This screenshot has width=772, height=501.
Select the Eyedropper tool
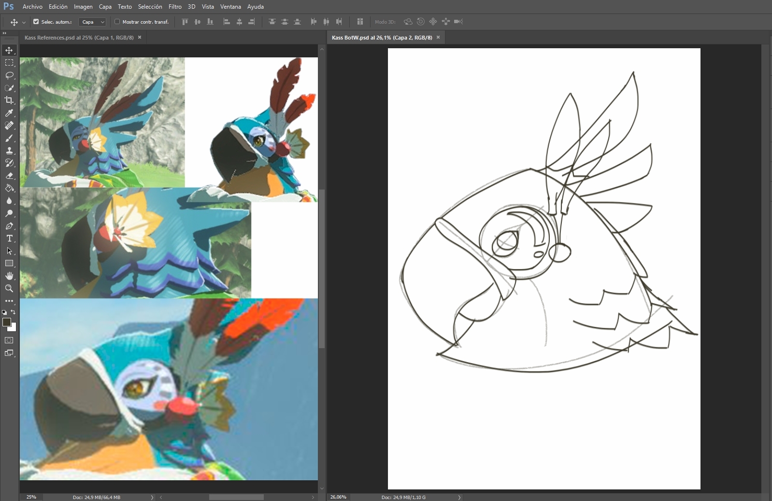[9, 113]
